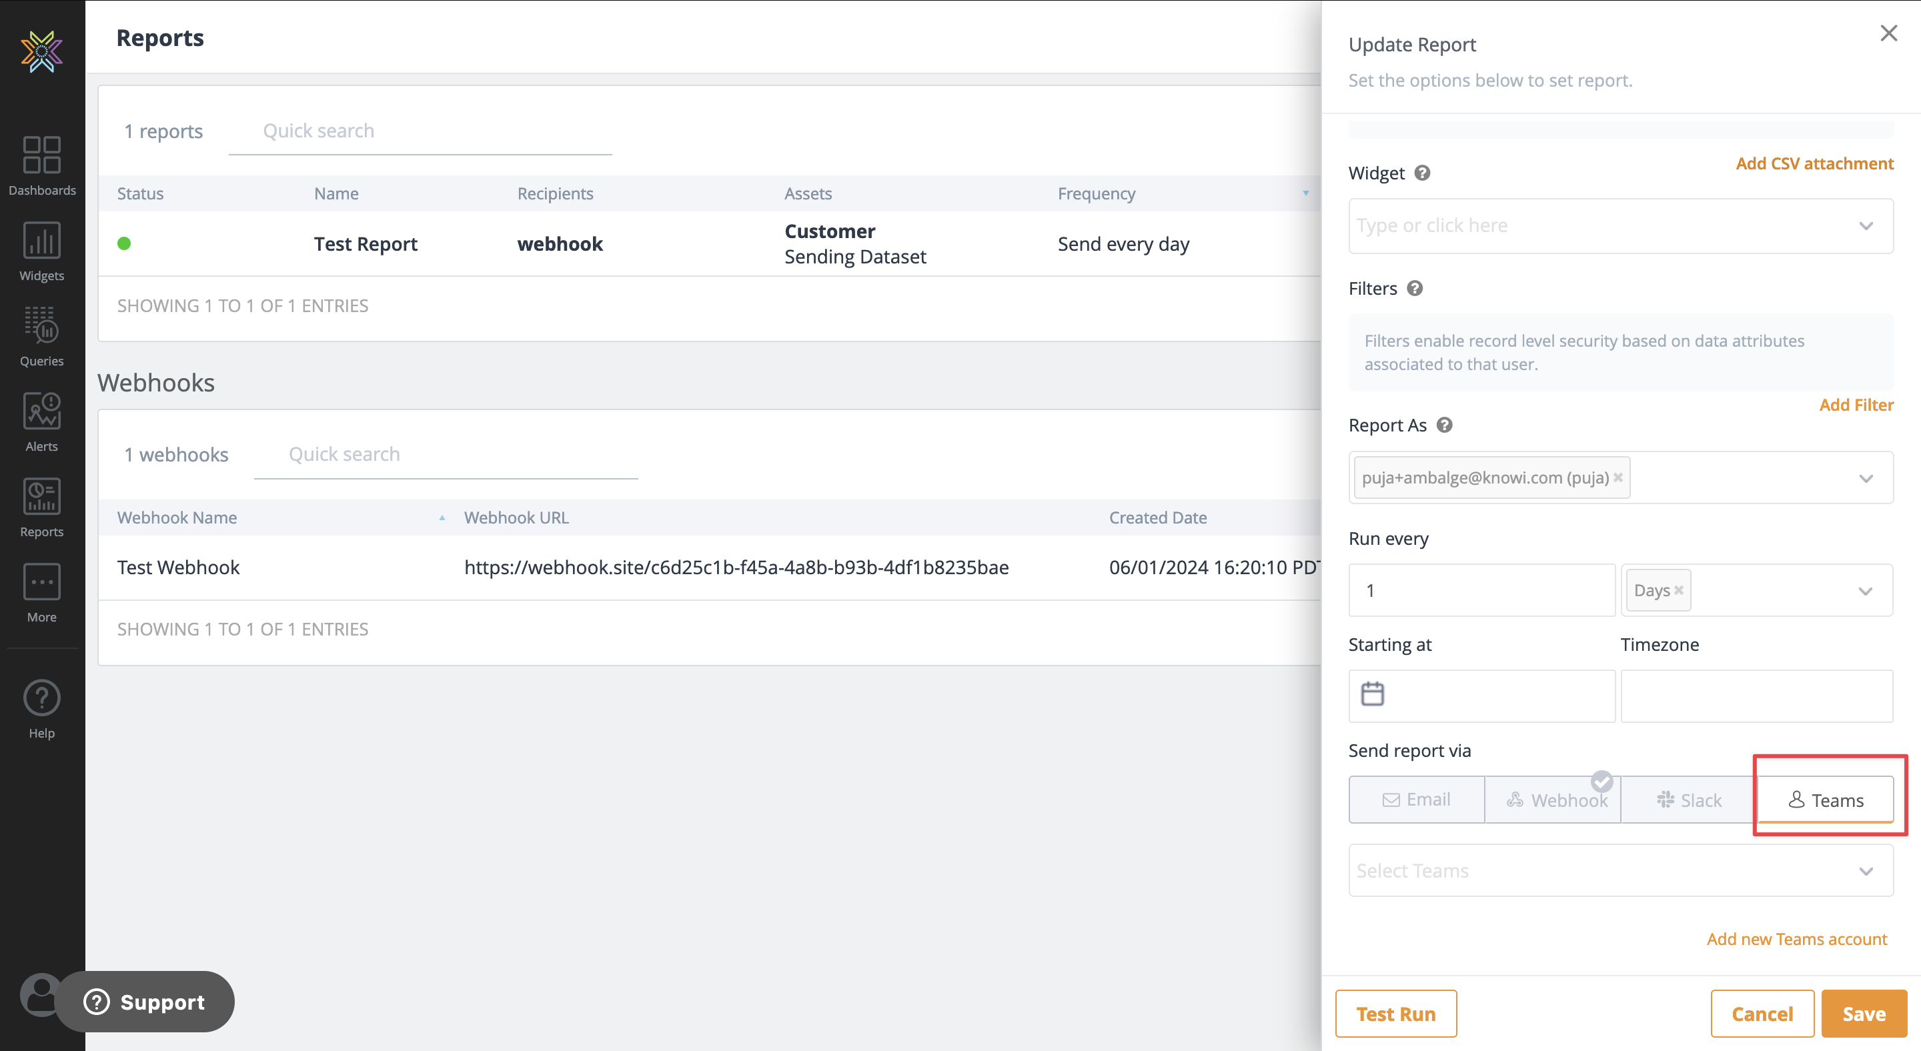Viewport: 1921px width, 1051px height.
Task: Open the Starting at calendar icon
Action: [x=1372, y=694]
